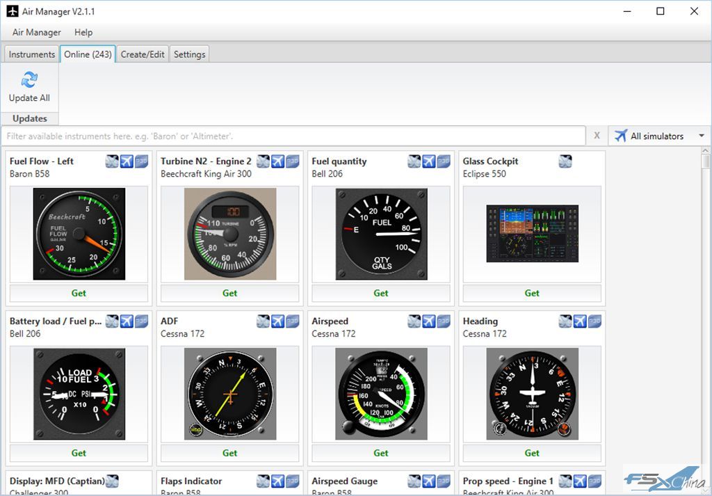Select the Heading indicator thumbnail
Viewport: 712px width, 496px height.
point(532,394)
